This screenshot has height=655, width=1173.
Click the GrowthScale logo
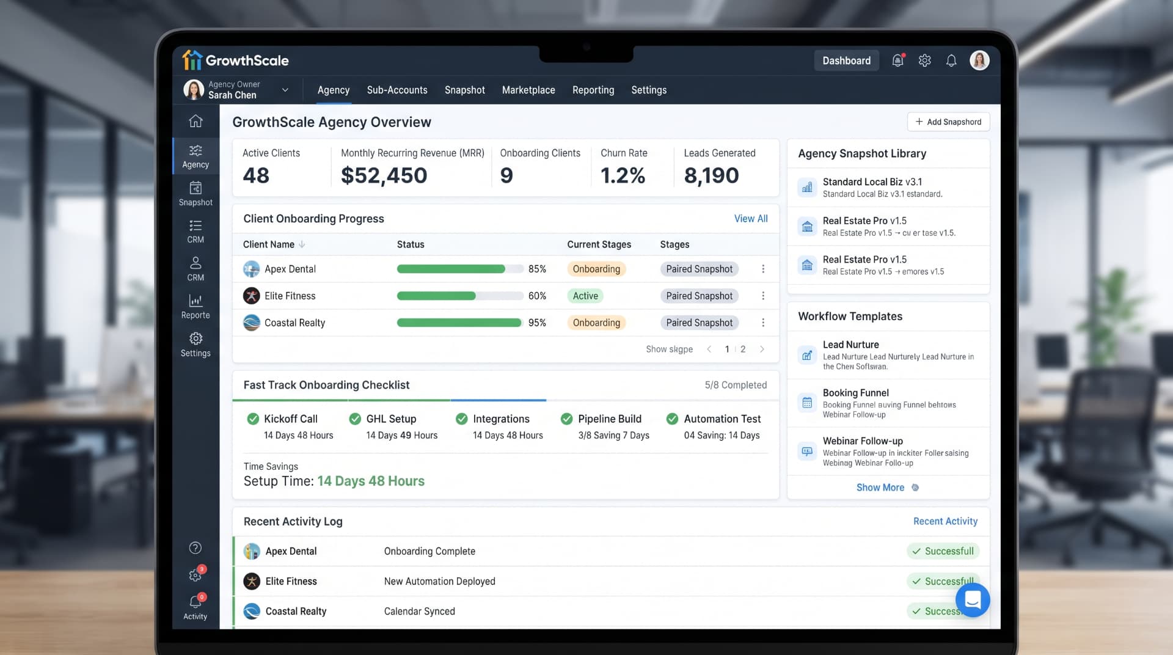click(236, 60)
